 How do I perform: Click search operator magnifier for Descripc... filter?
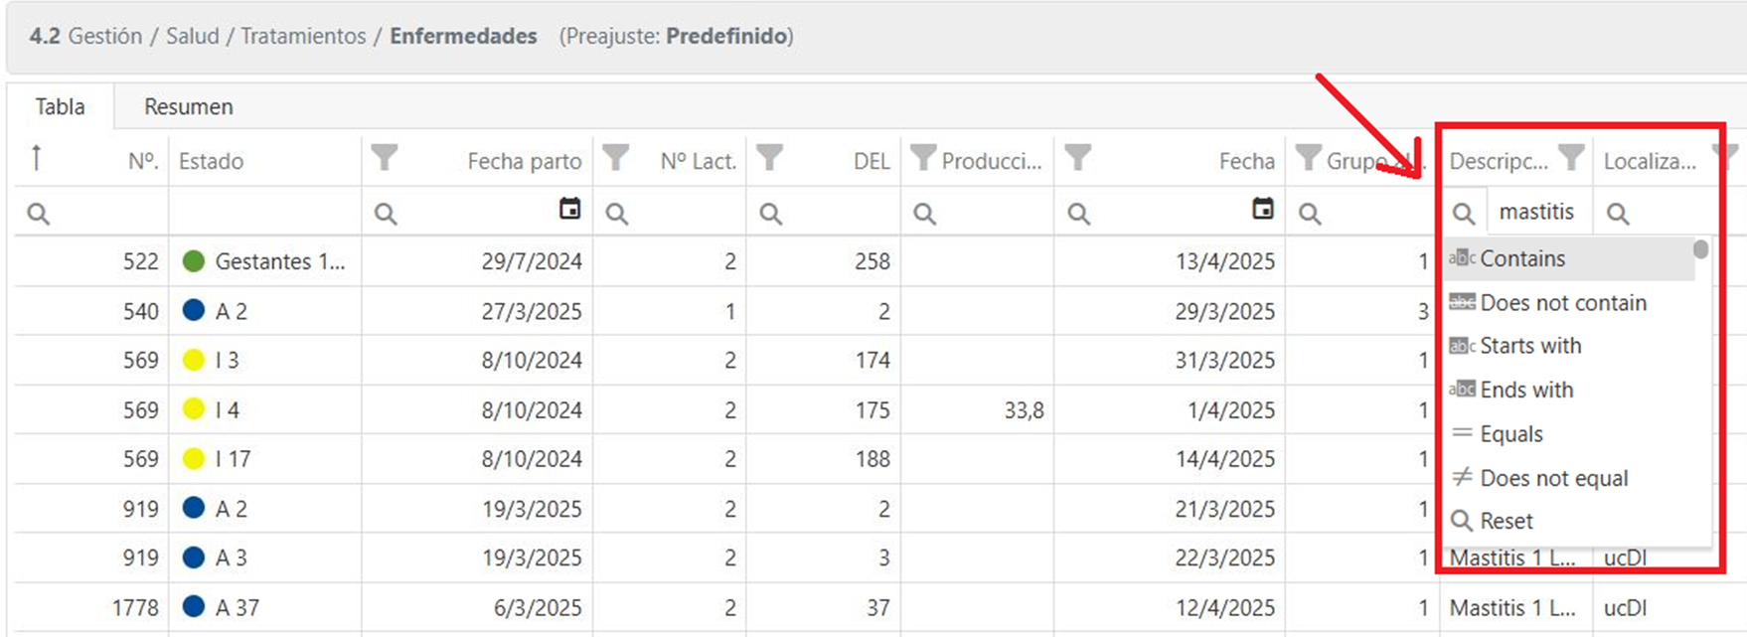click(x=1463, y=213)
